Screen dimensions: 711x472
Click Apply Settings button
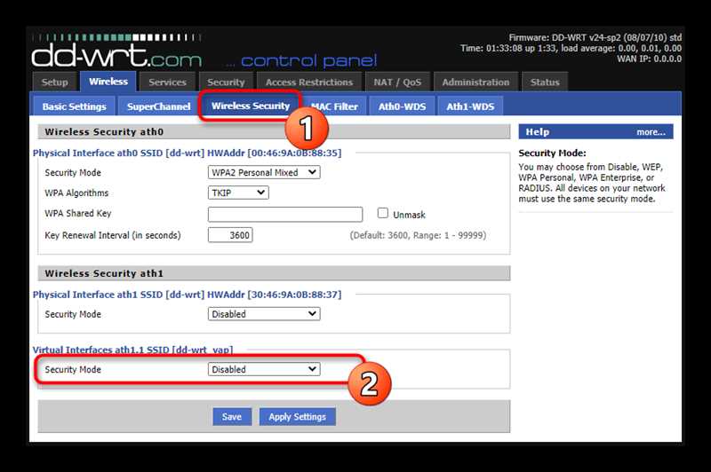297,417
